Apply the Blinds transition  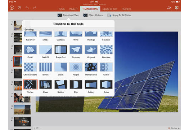(x=45, y=69)
